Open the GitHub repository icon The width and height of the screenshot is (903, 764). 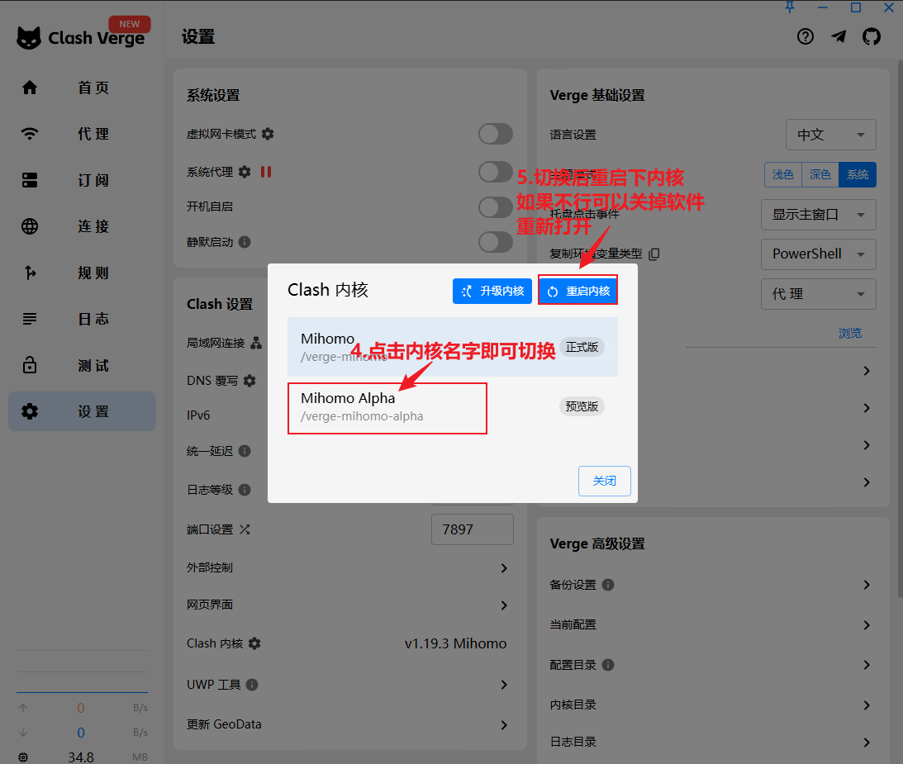(872, 37)
